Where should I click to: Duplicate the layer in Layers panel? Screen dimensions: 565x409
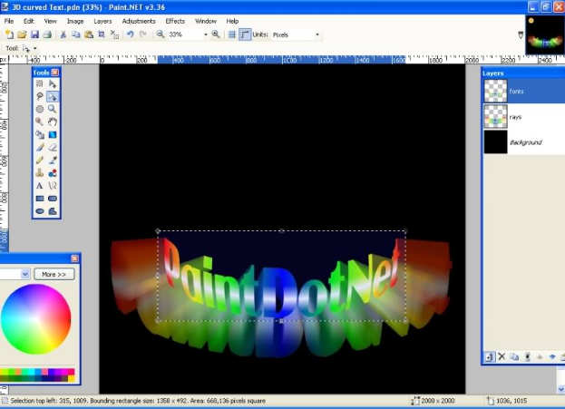tap(514, 356)
